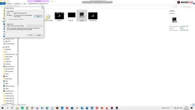Open the PowerPoint taskbar icon

point(102,108)
